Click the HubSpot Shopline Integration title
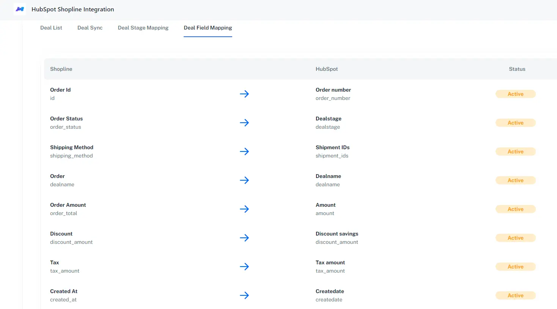The height and width of the screenshot is (309, 557). (73, 9)
